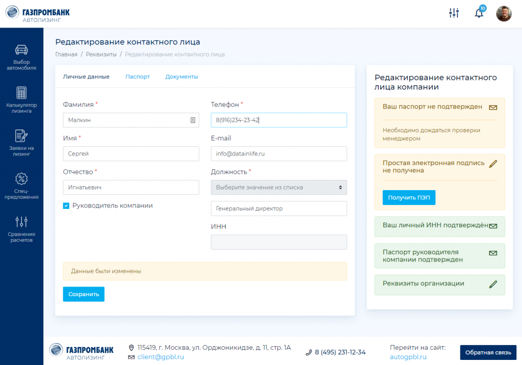The image size is (522, 365).
Task: Open notifications bell icon
Action: pyautogui.click(x=479, y=13)
